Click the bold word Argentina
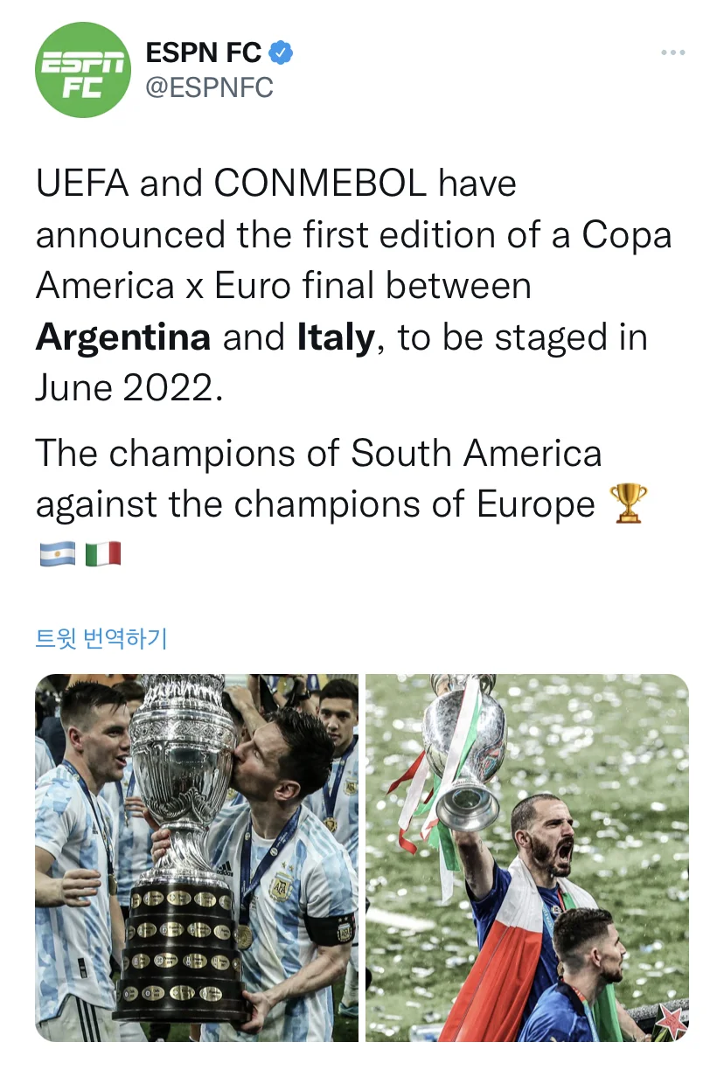 pos(123,337)
